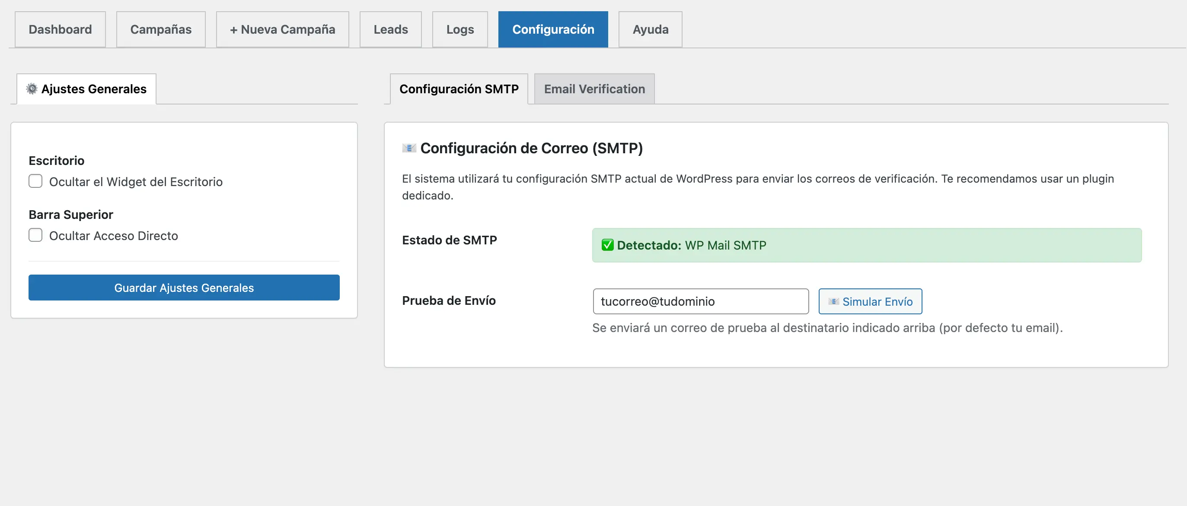Screen dimensions: 1187x506
Task: Click the green checkmark in the SMTP status badge
Action: click(607, 245)
